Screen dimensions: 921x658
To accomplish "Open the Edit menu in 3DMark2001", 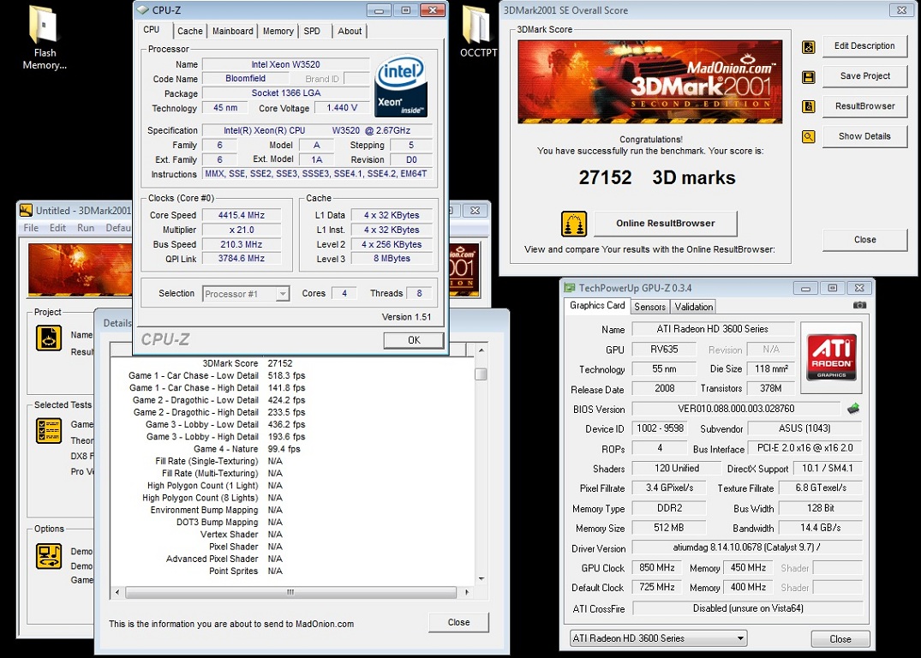I will click(57, 228).
